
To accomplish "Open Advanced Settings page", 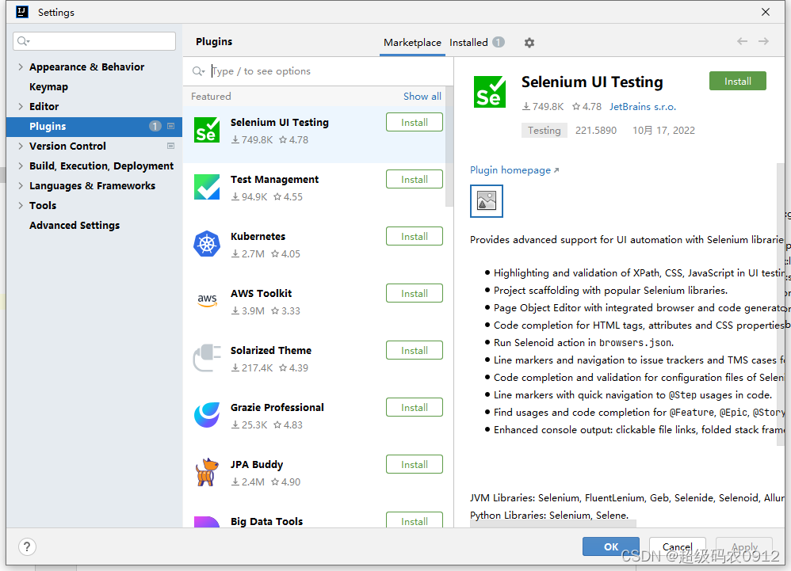I will [x=75, y=225].
